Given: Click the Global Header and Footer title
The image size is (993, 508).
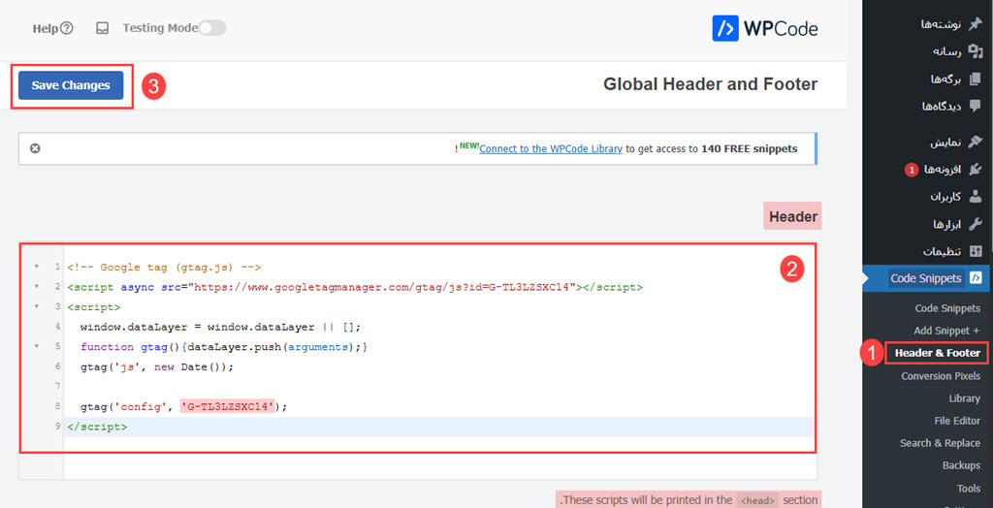Looking at the screenshot, I should pos(710,84).
